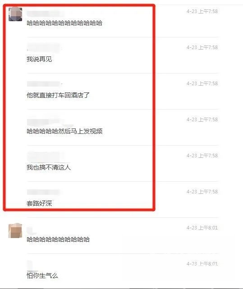Viewport: 243px width, 289px height.
Task: Click blurred sender name above 套路好深
Action: click(x=44, y=192)
